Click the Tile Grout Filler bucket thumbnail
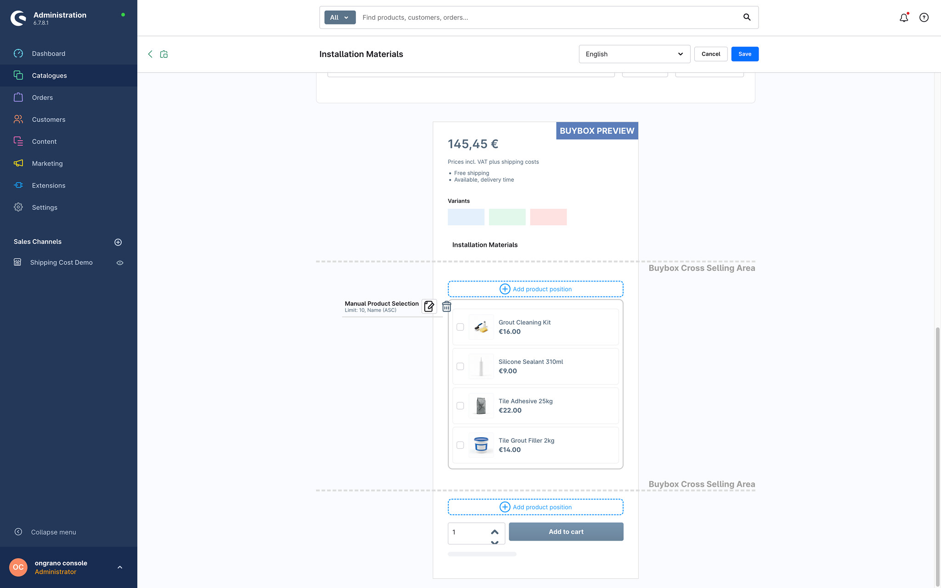This screenshot has width=941, height=588. point(481,445)
